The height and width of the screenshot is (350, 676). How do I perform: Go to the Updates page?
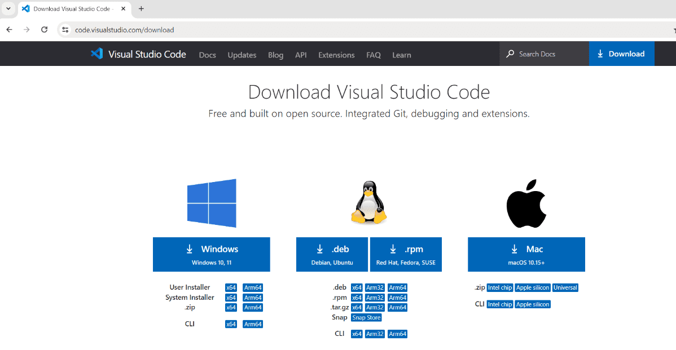pyautogui.click(x=242, y=55)
